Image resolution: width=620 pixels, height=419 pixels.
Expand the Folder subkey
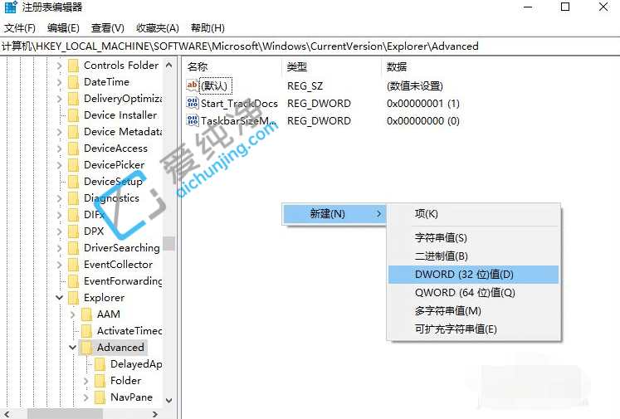[86, 381]
